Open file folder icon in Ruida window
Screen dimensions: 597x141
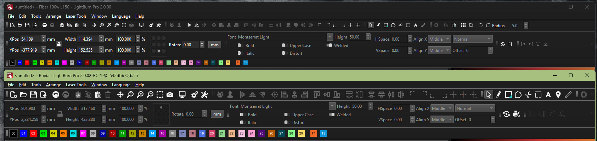point(23,94)
